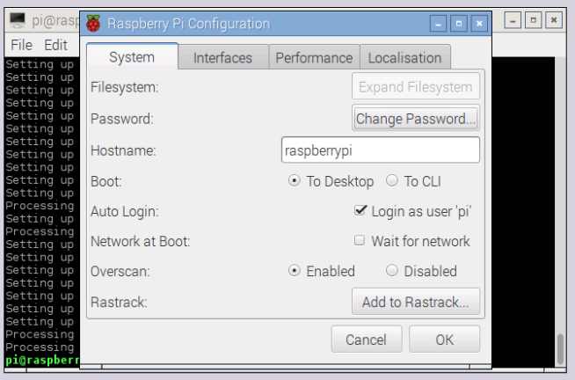Click the Hostname: label
Screen dimensions: 575x380
coord(123,150)
